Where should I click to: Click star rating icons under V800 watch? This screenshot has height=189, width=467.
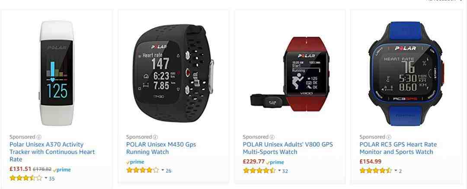click(x=259, y=171)
